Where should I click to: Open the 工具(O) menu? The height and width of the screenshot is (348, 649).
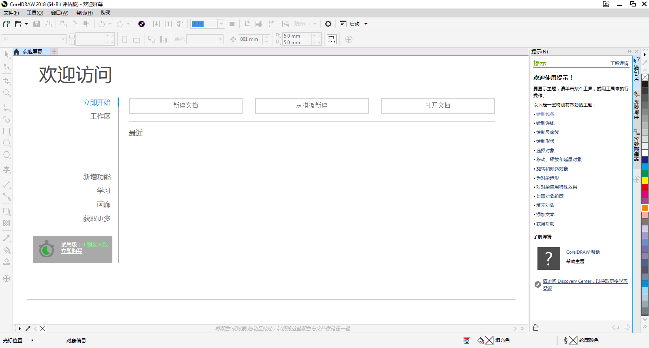click(x=35, y=13)
